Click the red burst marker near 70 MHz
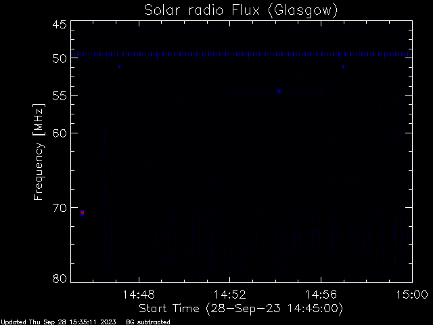The image size is (433, 325). coord(82,213)
